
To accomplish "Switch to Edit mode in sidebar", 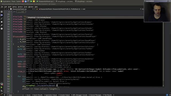I will click(2, 15).
